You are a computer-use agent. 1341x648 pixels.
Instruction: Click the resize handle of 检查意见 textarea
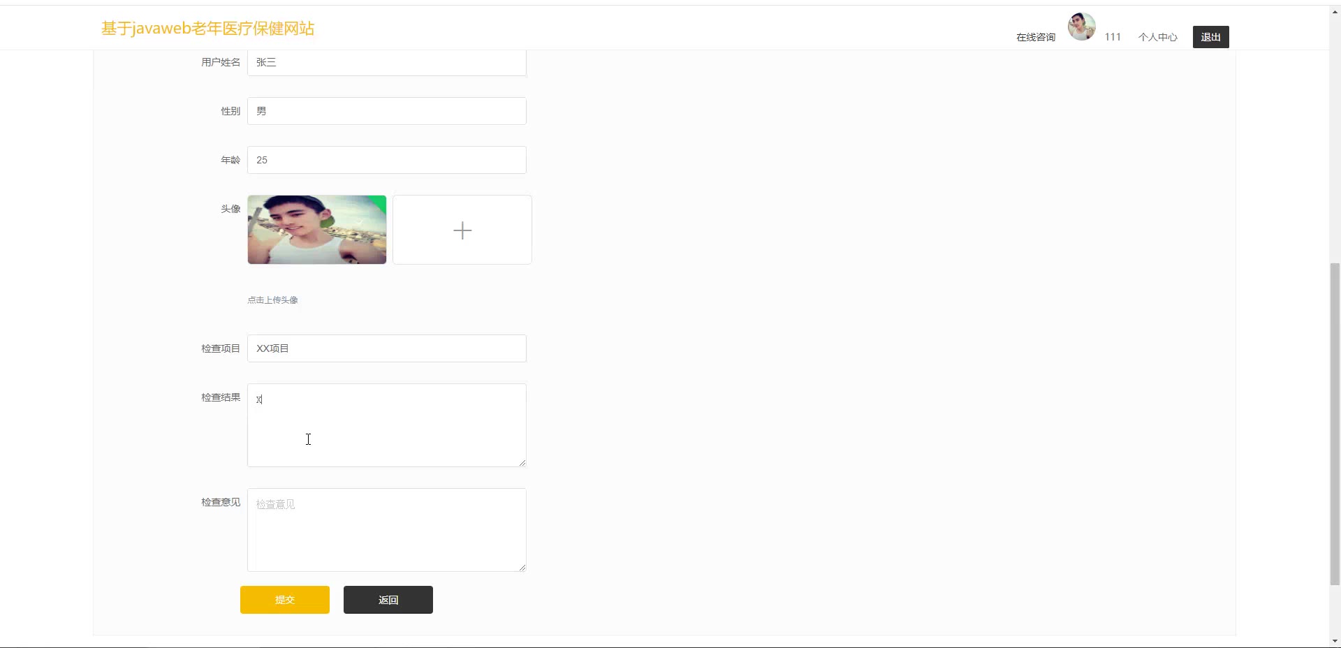coord(522,567)
